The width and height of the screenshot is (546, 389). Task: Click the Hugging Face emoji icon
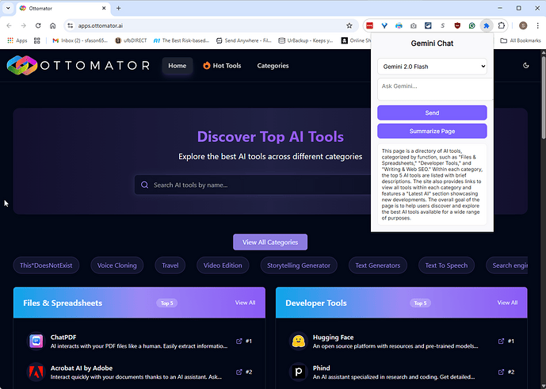pos(299,341)
